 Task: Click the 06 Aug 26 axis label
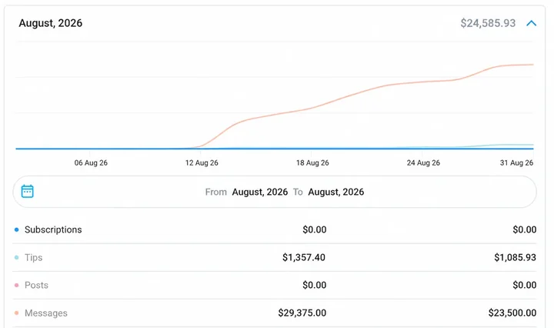(91, 163)
